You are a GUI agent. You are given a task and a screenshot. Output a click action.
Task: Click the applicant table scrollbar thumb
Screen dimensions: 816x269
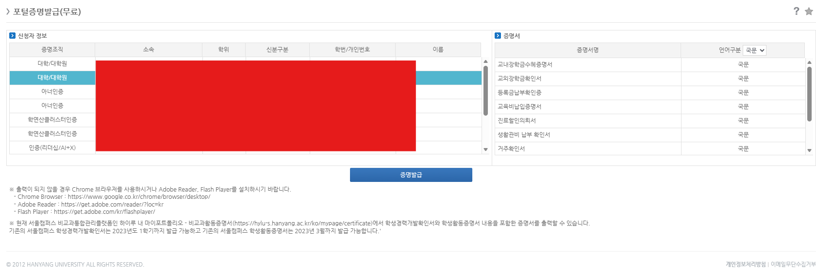click(x=485, y=90)
